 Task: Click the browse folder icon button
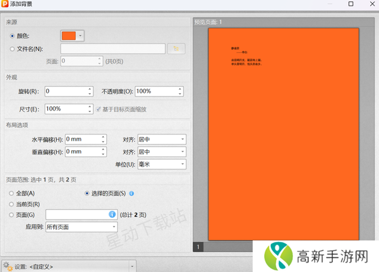(x=176, y=49)
